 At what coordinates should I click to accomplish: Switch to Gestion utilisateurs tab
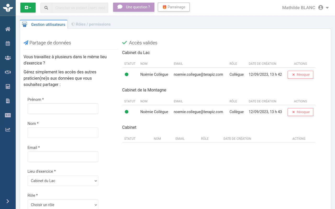(44, 24)
